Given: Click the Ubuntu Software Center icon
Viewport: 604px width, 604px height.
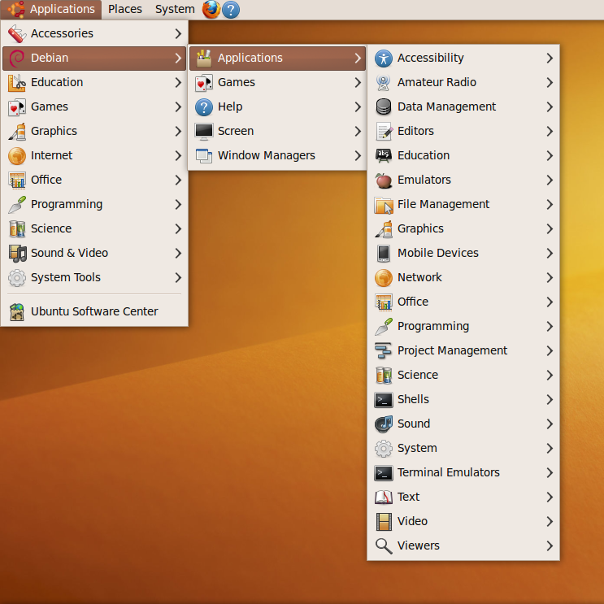Looking at the screenshot, I should click(17, 311).
